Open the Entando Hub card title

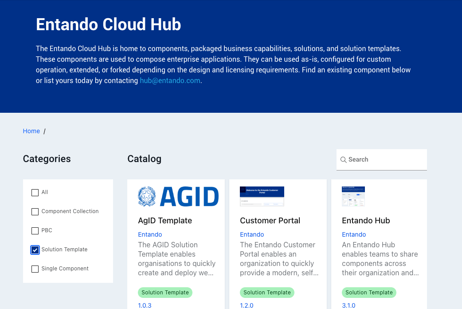pos(366,221)
